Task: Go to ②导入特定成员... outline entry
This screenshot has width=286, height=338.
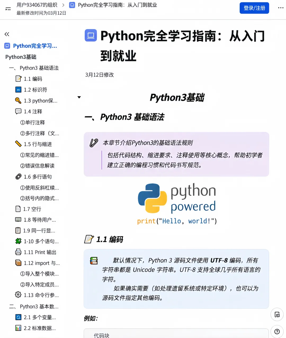Action: tap(39, 284)
